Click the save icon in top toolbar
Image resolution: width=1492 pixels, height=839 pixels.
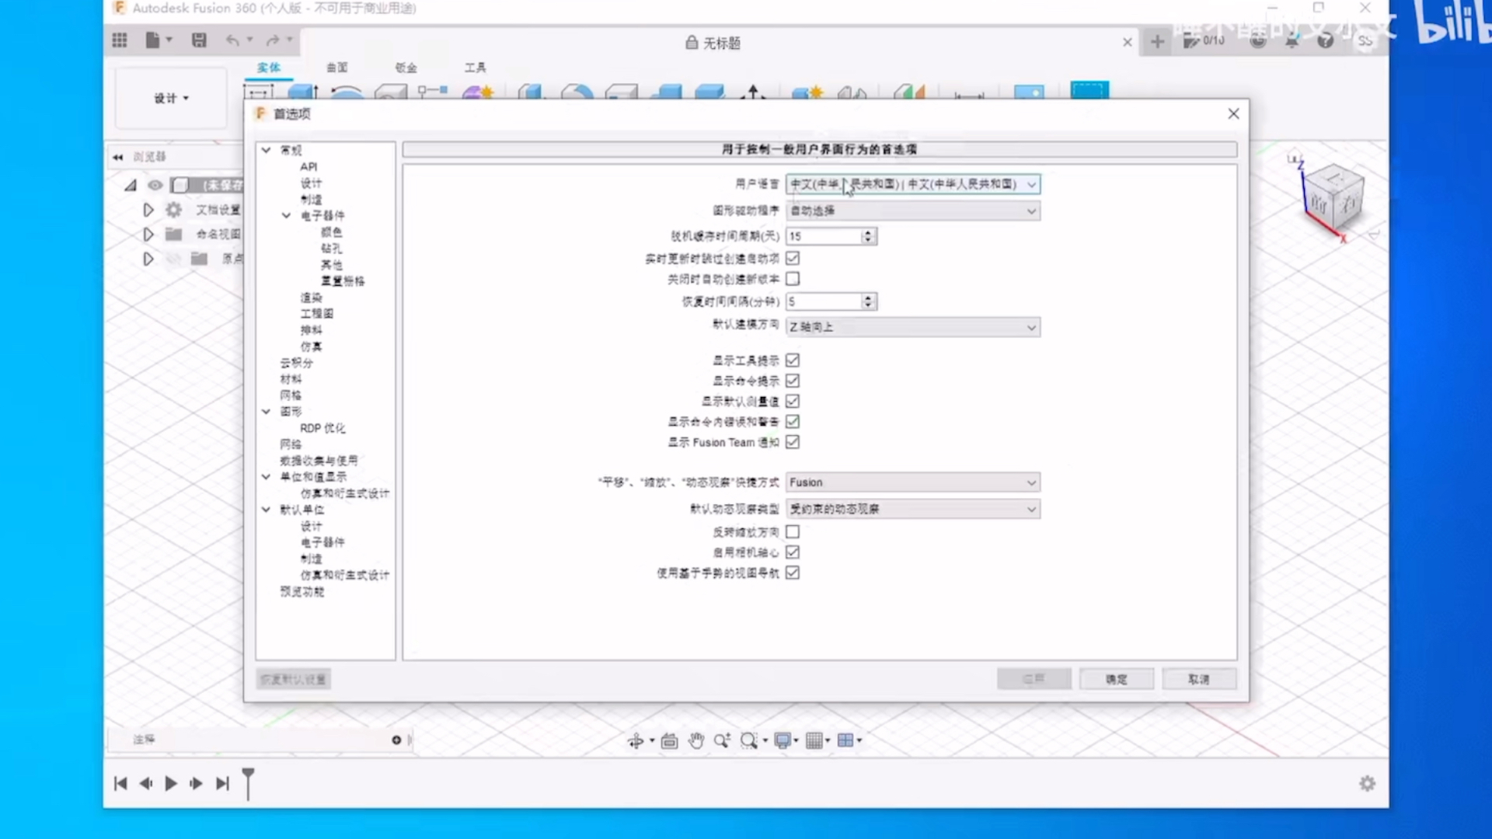tap(199, 40)
